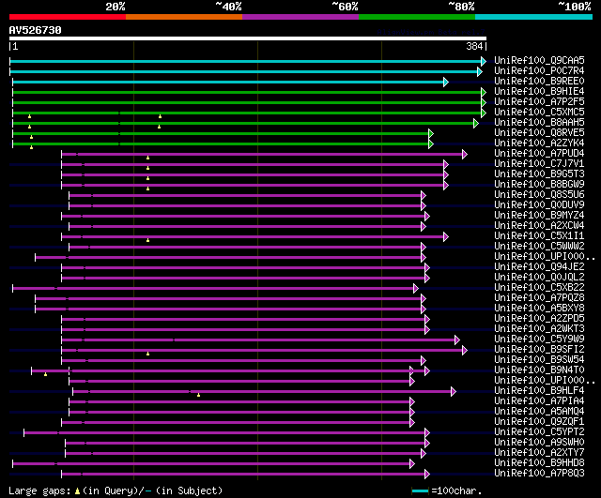
Task: Select UniRef100_B9HHD8 label
Action: tap(539, 463)
